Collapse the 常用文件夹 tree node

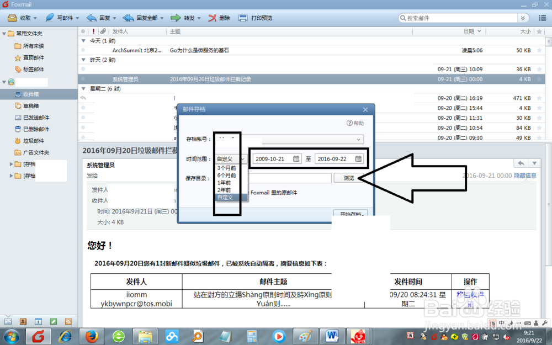(x=4, y=34)
